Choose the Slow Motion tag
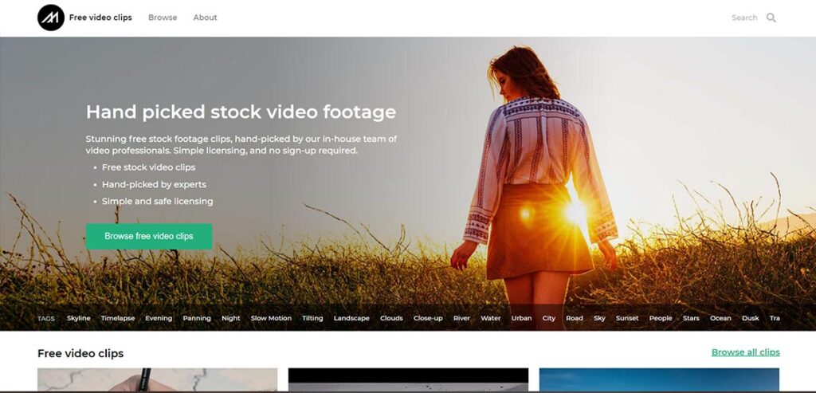 click(271, 318)
